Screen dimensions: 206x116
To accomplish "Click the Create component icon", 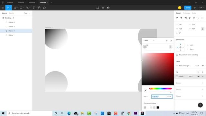I will [x=103, y=8].
